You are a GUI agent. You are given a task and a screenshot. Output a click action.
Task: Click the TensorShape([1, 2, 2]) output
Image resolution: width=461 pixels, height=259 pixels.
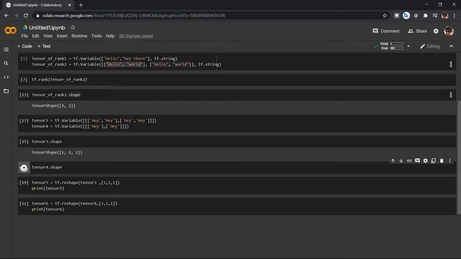click(x=57, y=153)
